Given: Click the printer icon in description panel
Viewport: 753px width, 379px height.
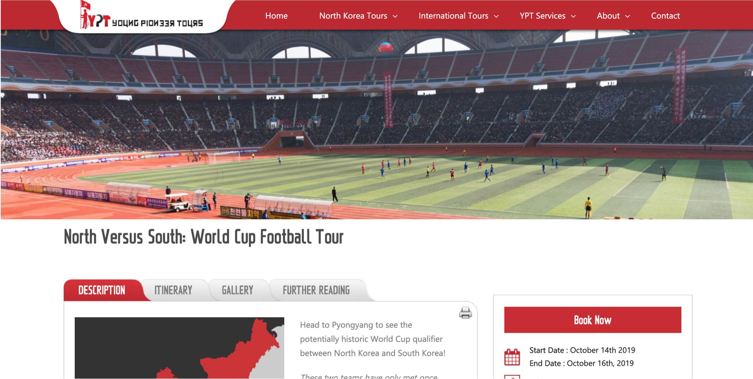Looking at the screenshot, I should click(465, 313).
